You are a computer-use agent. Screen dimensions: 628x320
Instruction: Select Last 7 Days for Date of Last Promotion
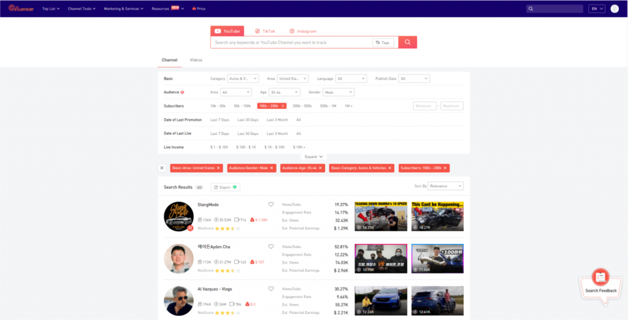[x=220, y=120]
